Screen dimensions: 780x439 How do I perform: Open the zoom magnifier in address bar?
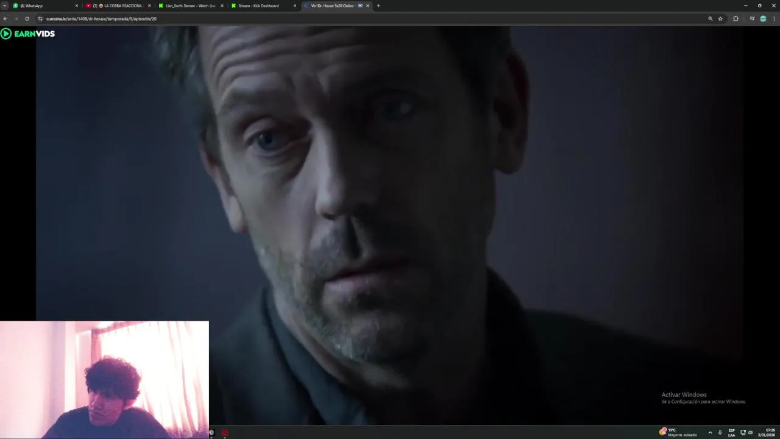pos(710,19)
